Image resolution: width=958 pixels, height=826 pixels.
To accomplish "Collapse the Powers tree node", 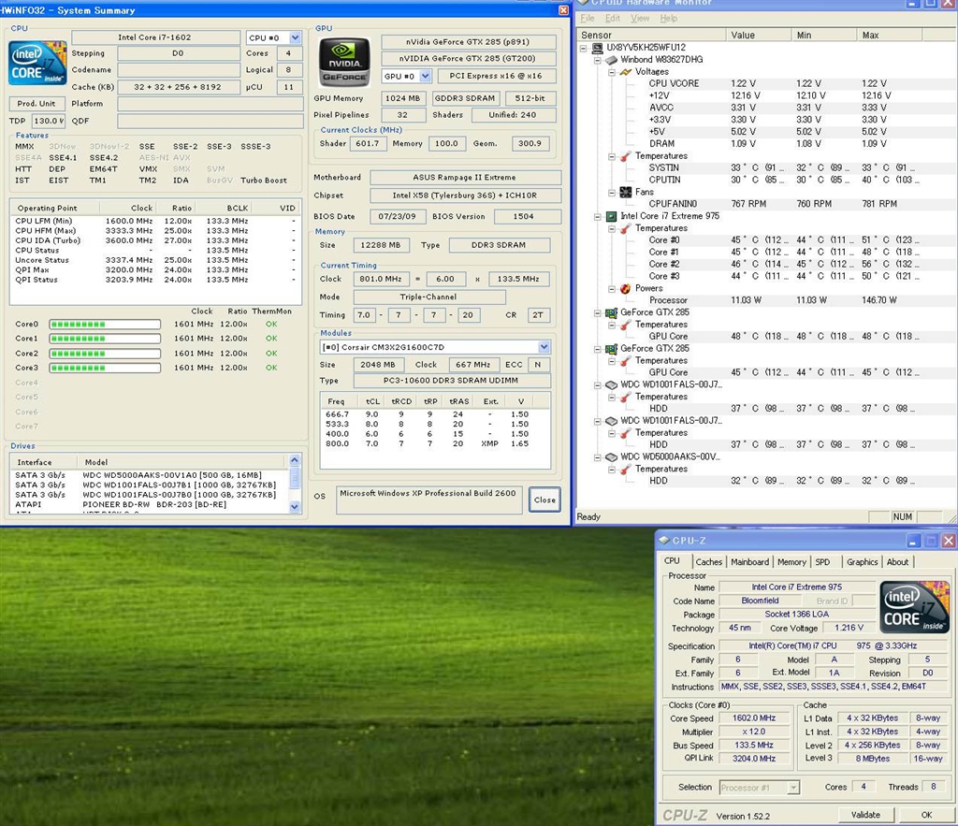I will (613, 288).
